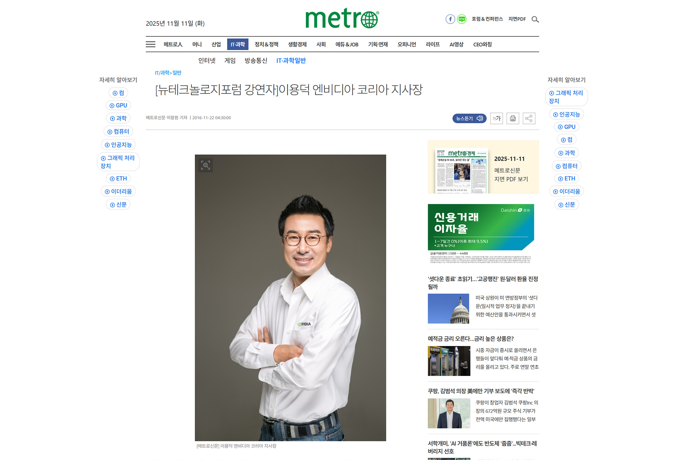Image resolution: width=691 pixels, height=460 pixels.
Task: Open the Facebook icon link
Action: tap(450, 19)
